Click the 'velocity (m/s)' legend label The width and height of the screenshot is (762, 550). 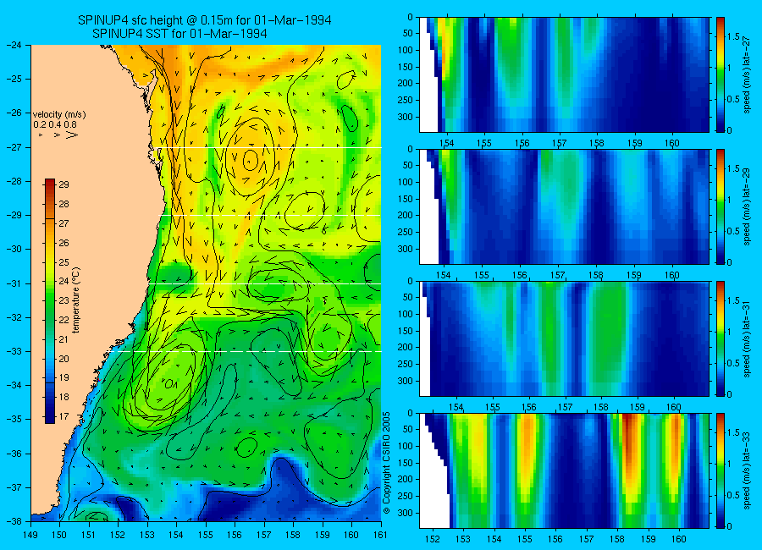click(x=59, y=115)
